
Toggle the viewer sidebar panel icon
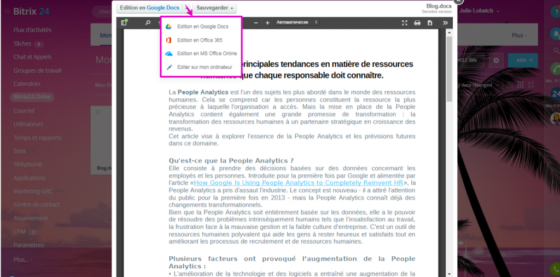[x=124, y=23]
